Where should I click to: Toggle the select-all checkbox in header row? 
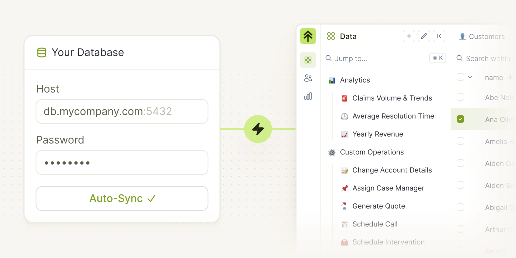pos(460,77)
